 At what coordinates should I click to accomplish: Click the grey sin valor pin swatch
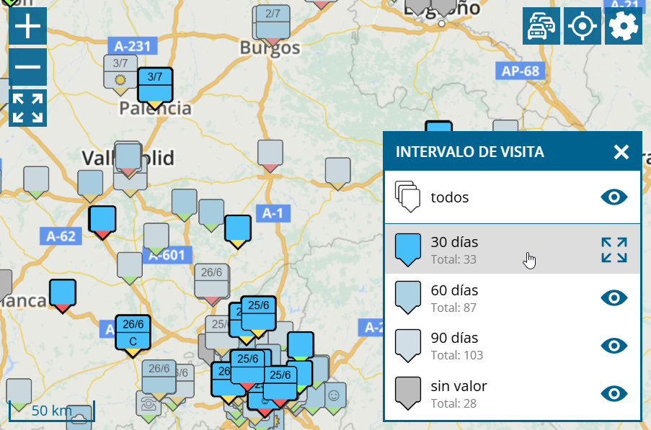click(408, 393)
